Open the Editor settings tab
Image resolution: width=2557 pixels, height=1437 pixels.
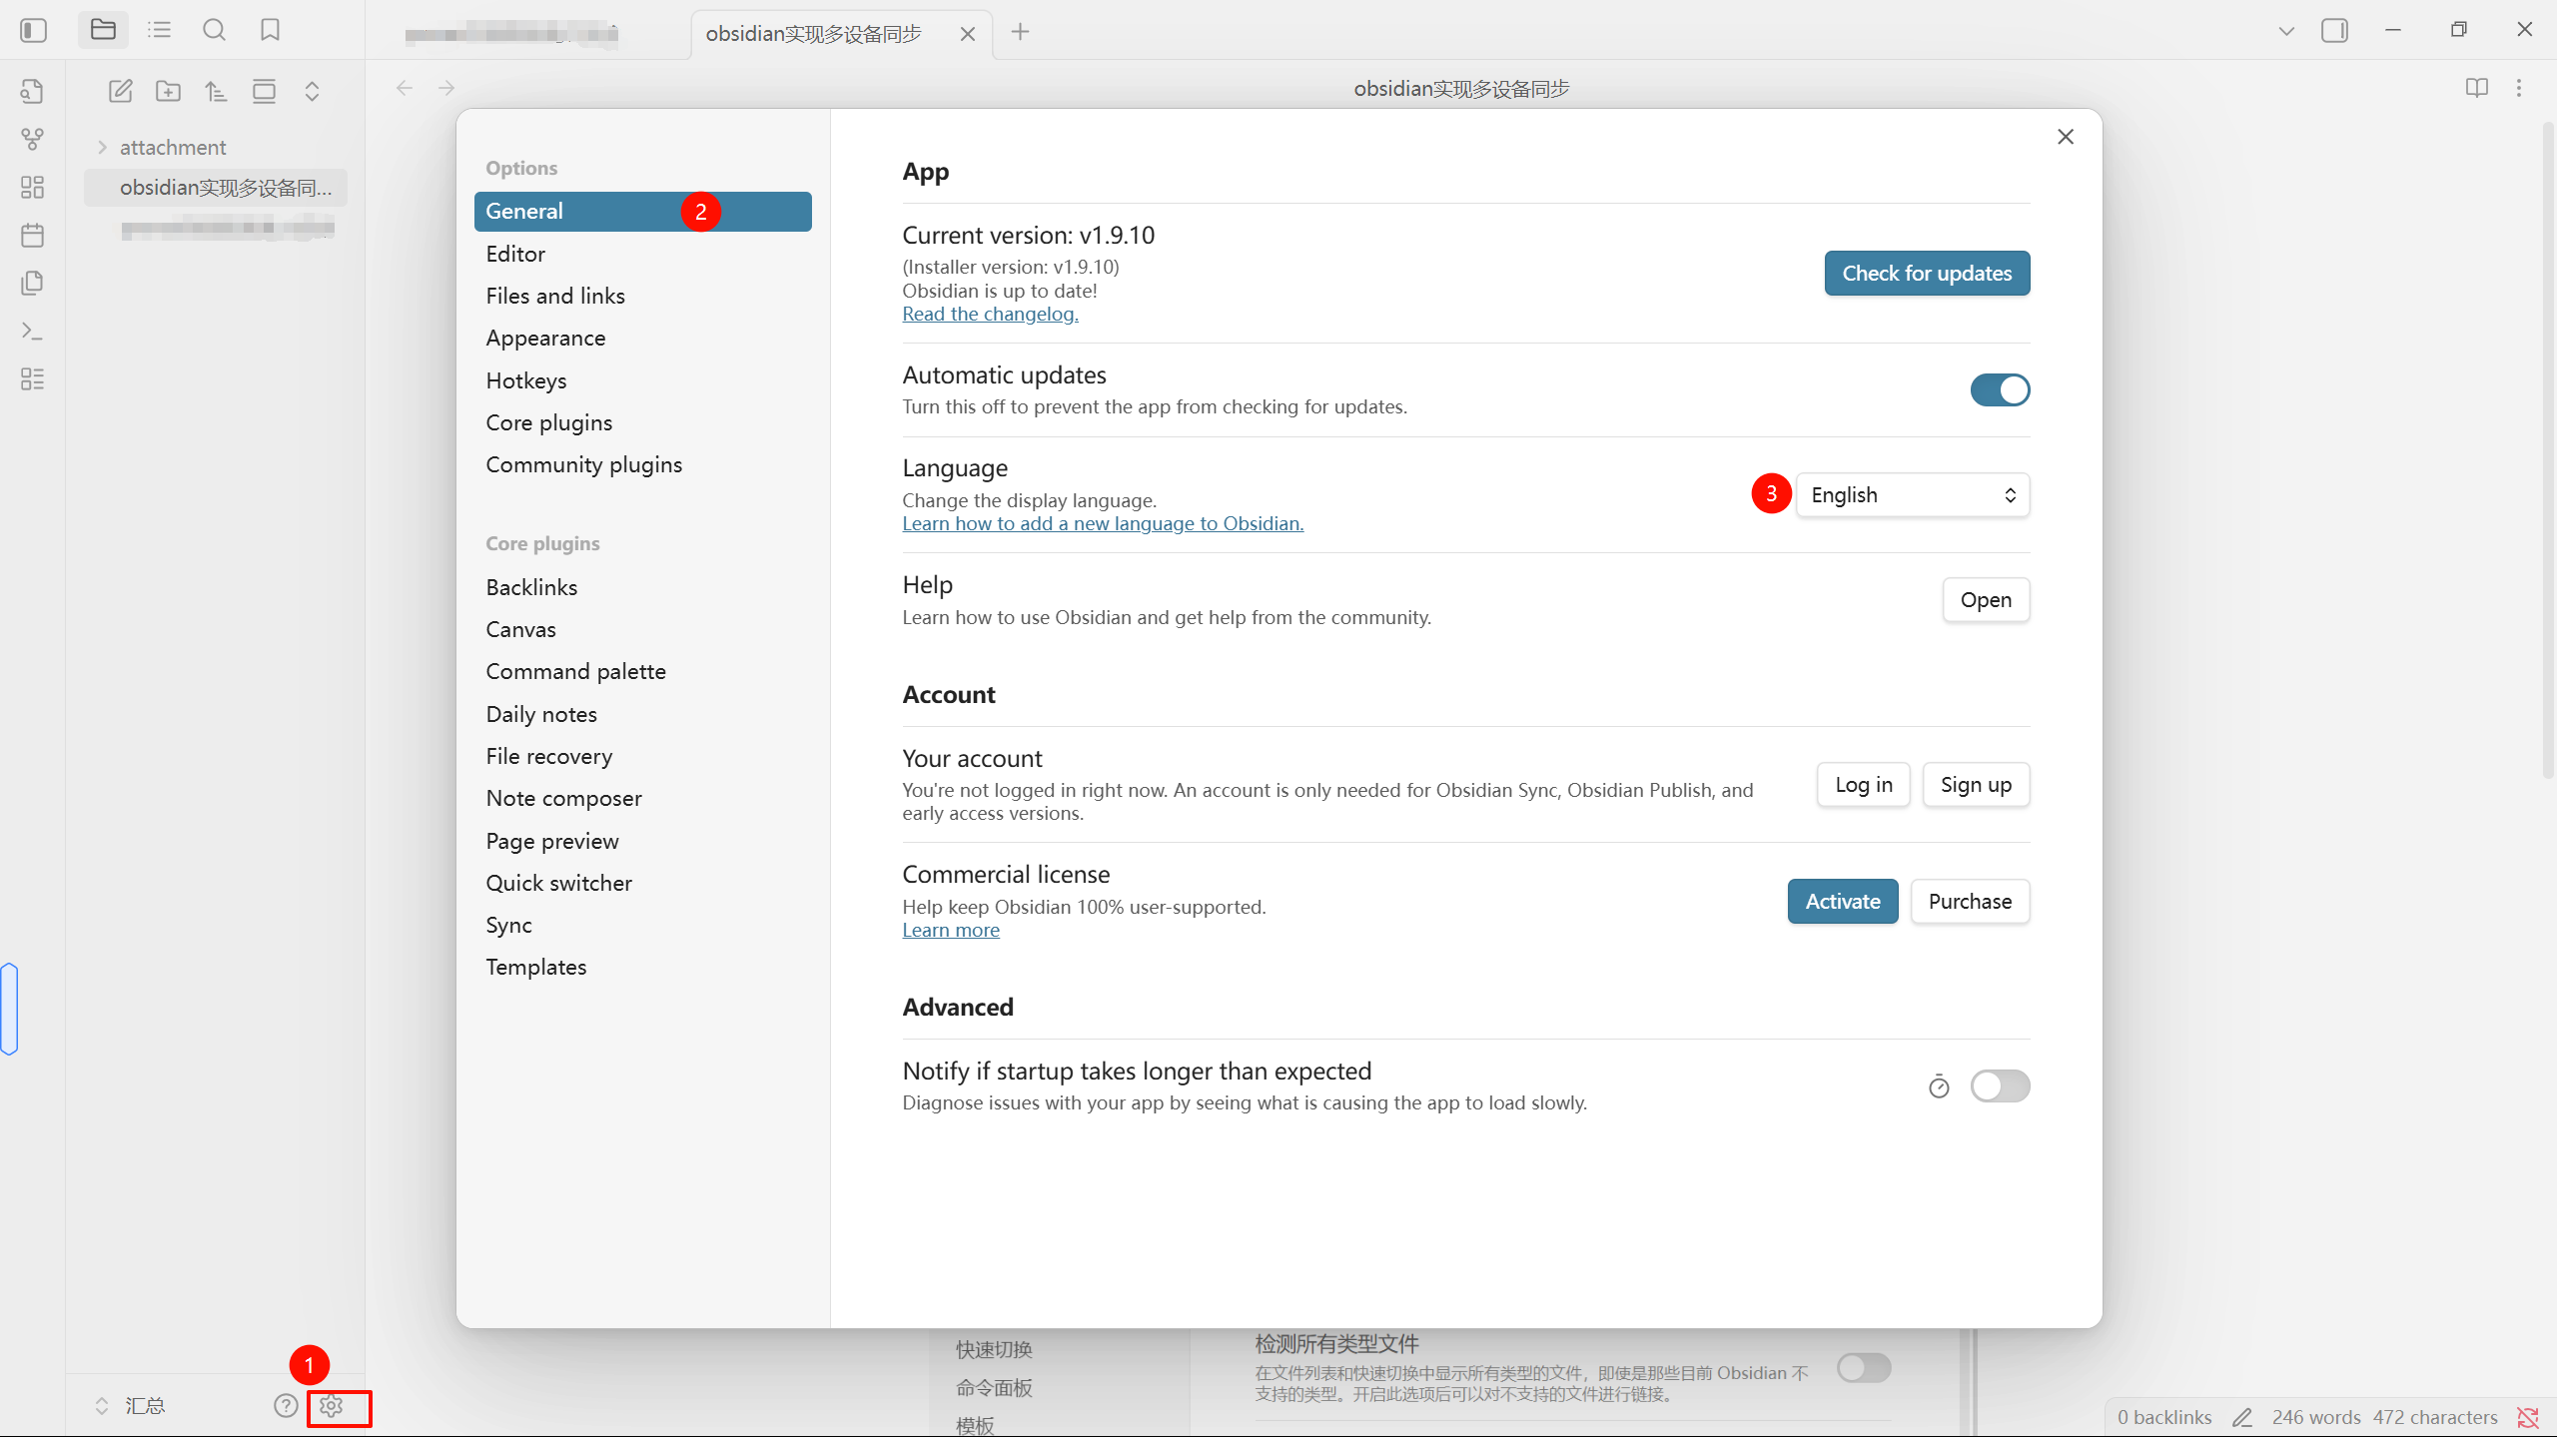coord(643,254)
